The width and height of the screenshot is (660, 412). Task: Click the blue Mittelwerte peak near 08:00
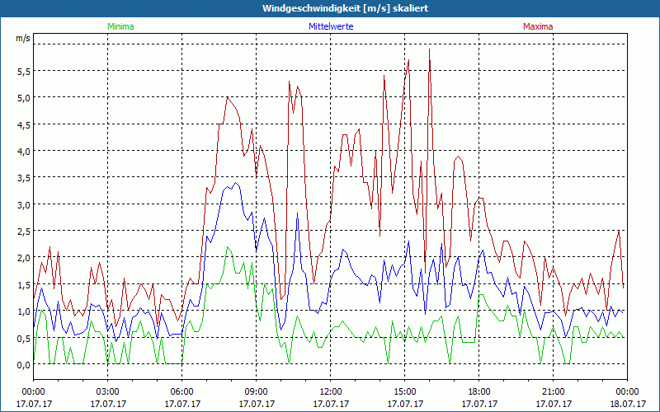click(x=236, y=183)
